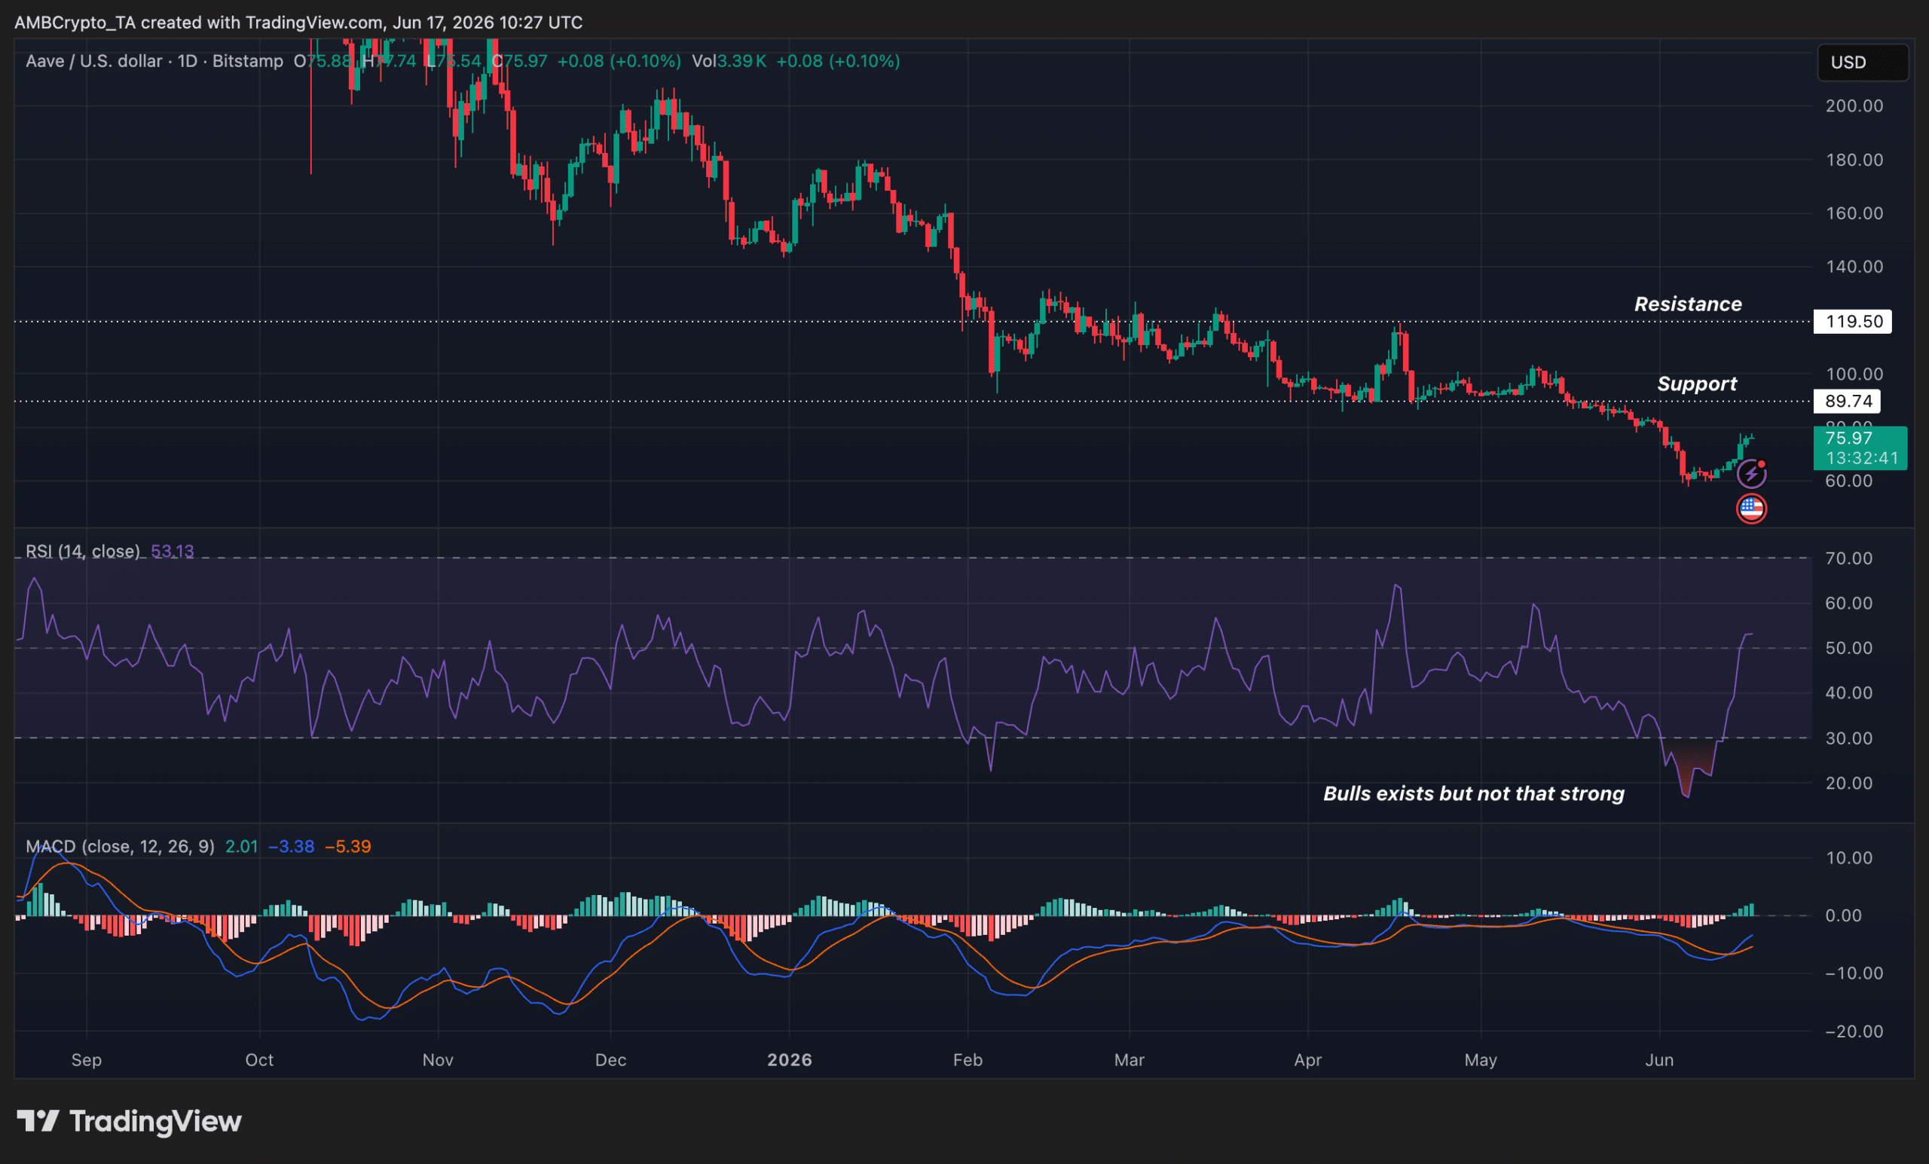Click the Sep label on time axis

pos(86,1060)
